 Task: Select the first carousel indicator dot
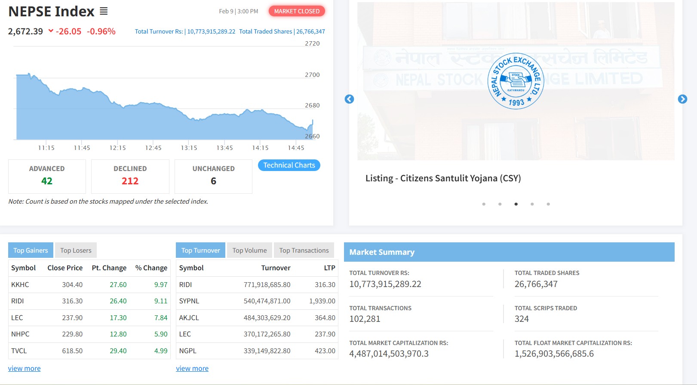pyautogui.click(x=484, y=204)
